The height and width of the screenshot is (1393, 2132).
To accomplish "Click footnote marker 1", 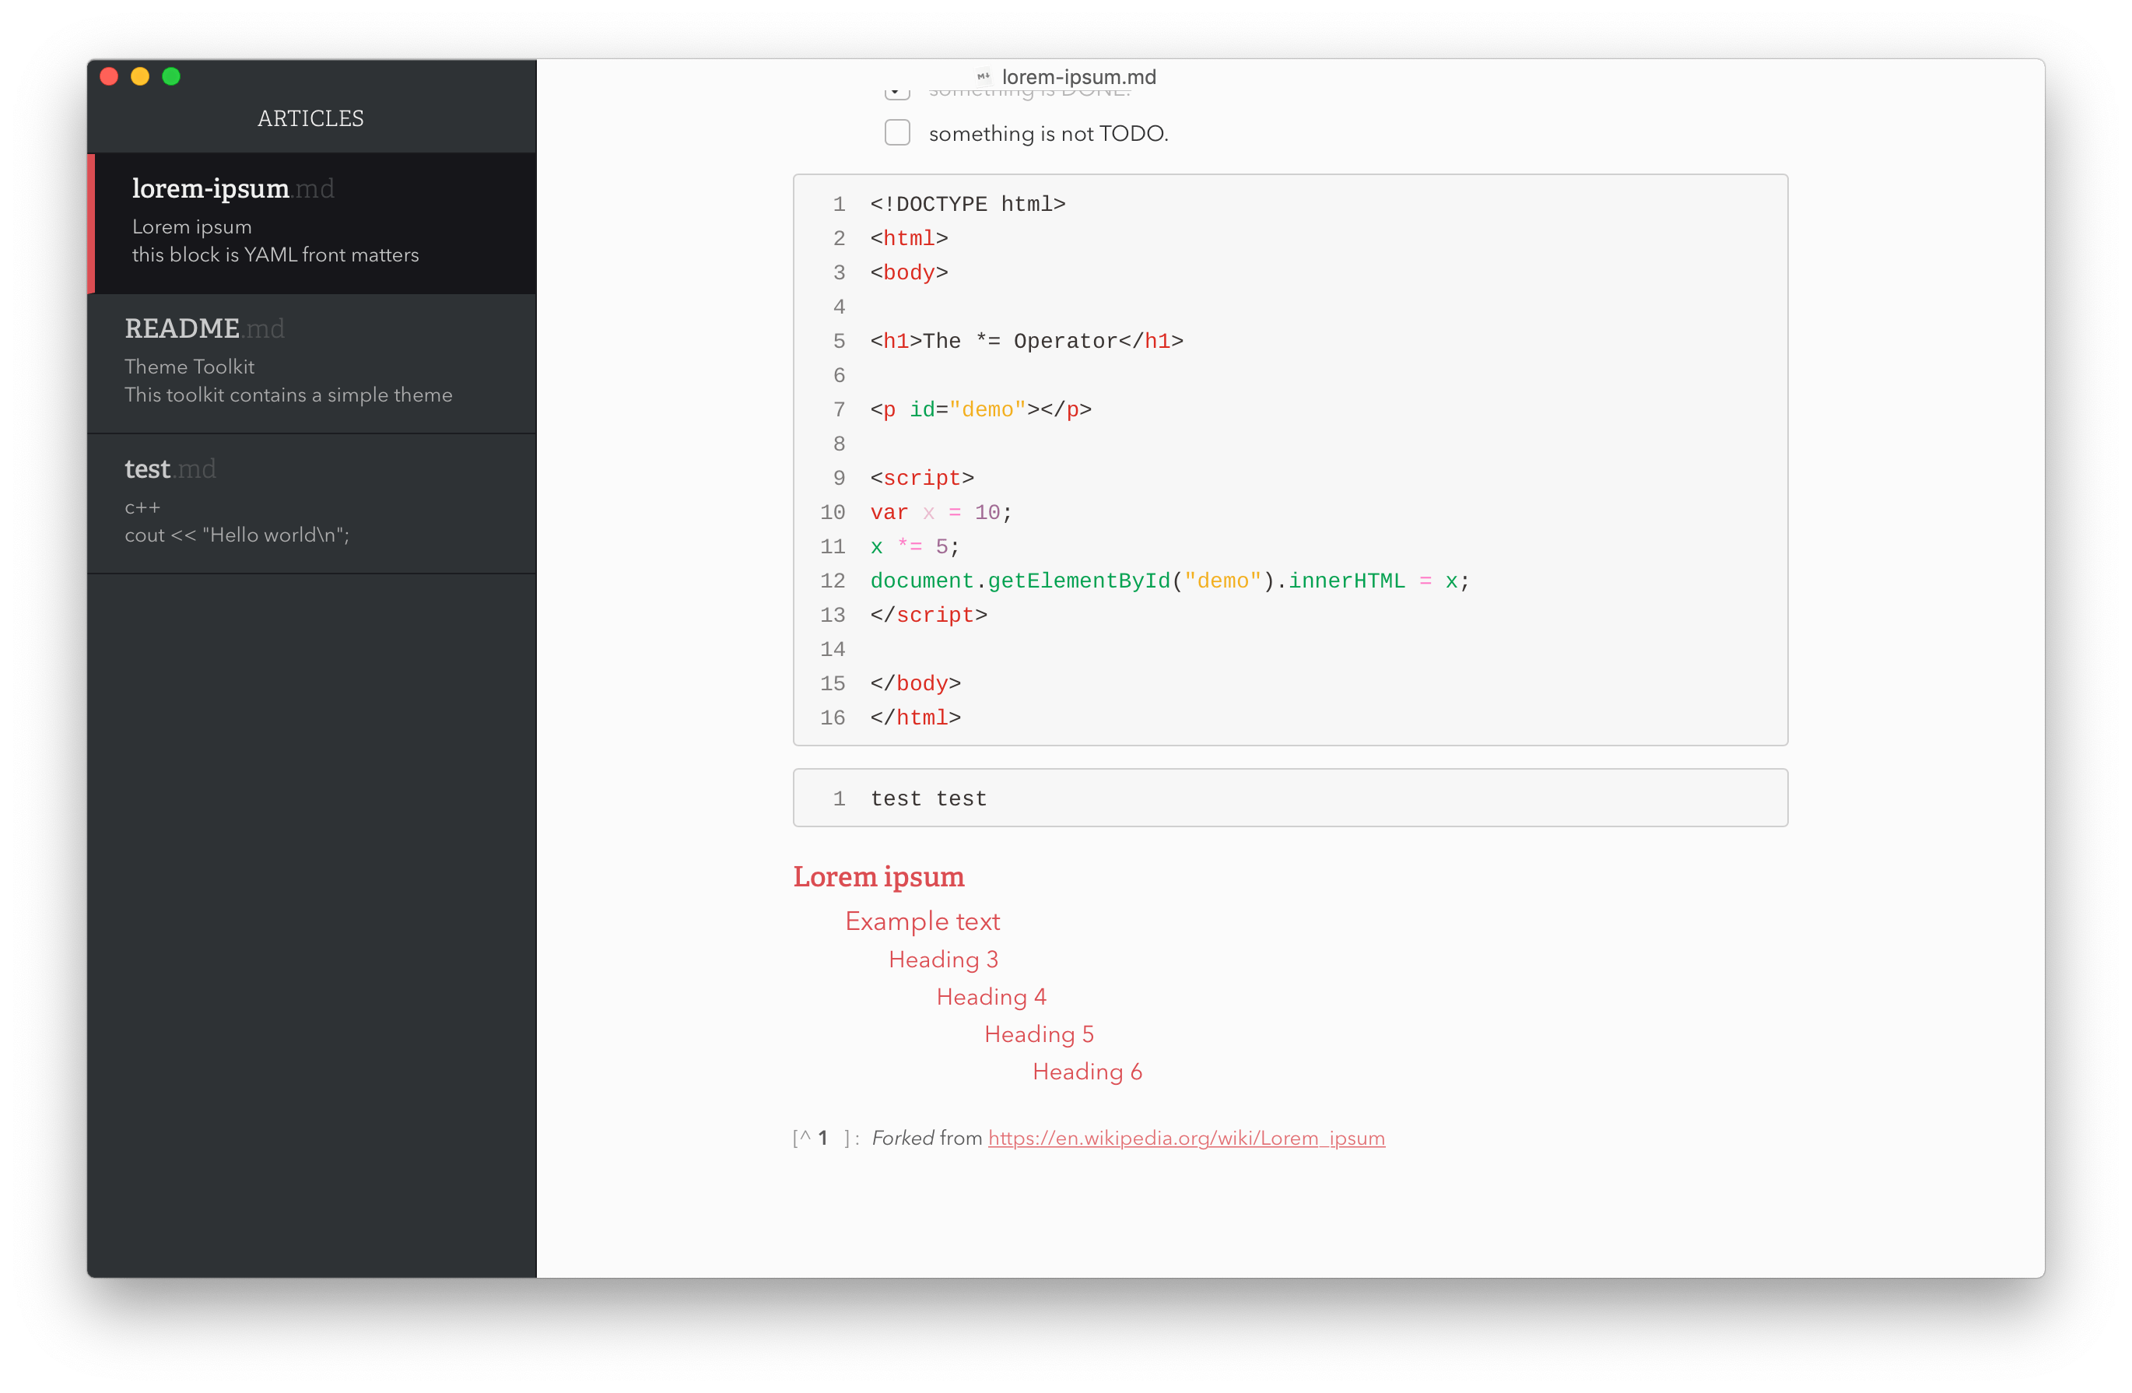I will coord(822,1138).
